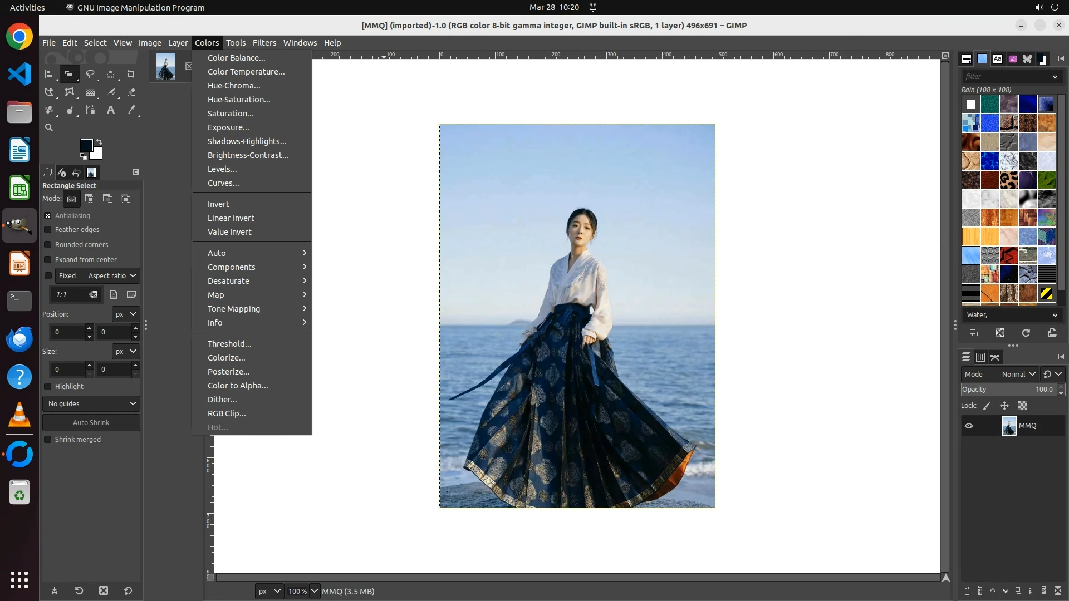Click the swap foreground/background colors arrow

(99, 141)
